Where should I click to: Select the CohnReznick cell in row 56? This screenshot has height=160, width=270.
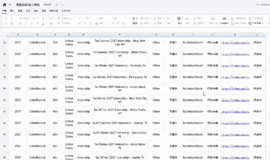click(37, 54)
